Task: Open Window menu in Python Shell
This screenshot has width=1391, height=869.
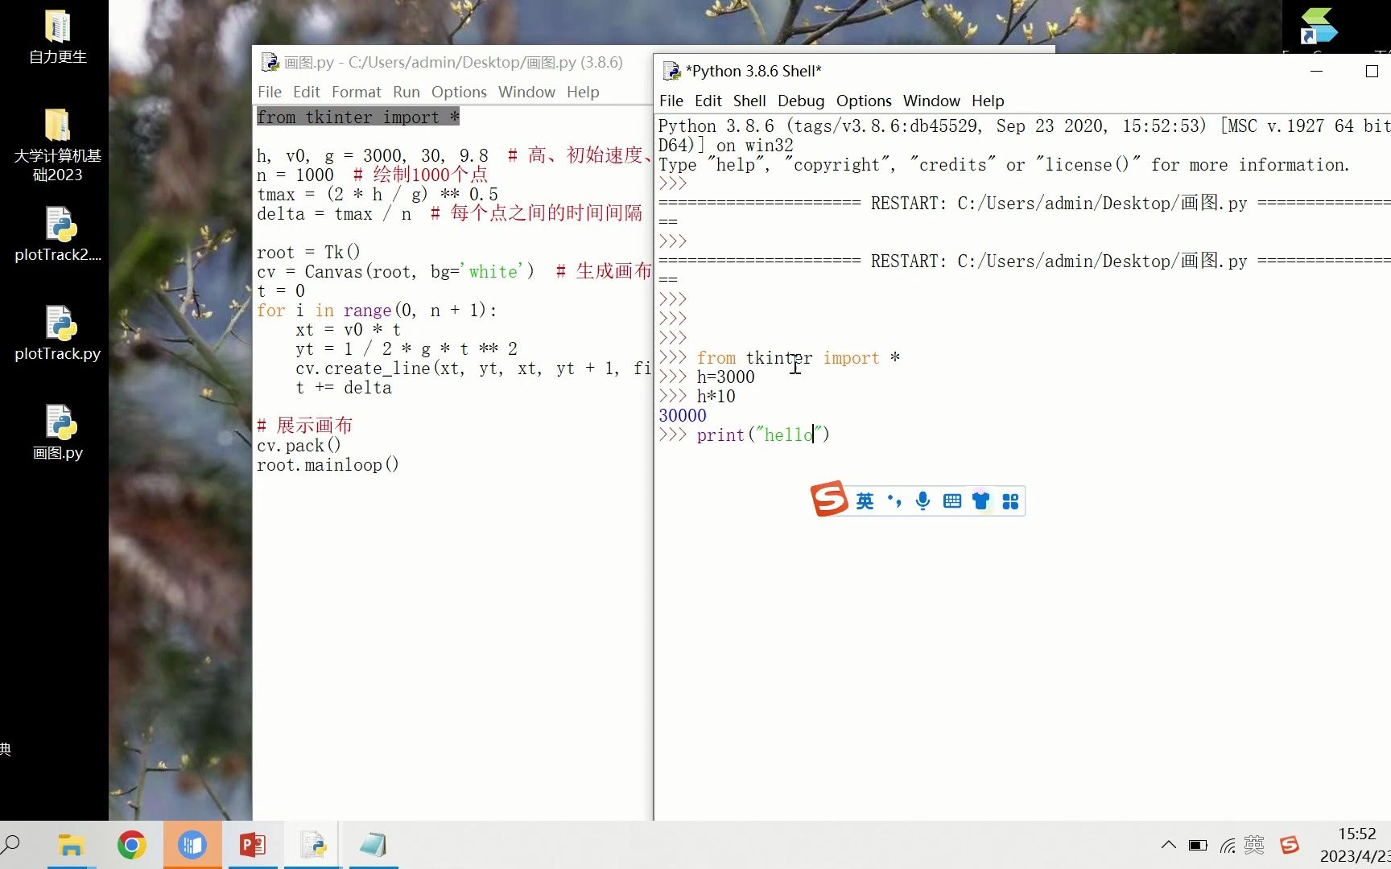Action: 931,101
